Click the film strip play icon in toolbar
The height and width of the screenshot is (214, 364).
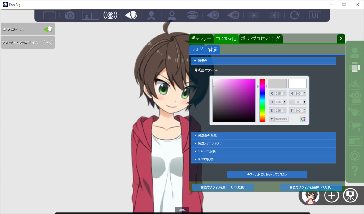point(274,15)
